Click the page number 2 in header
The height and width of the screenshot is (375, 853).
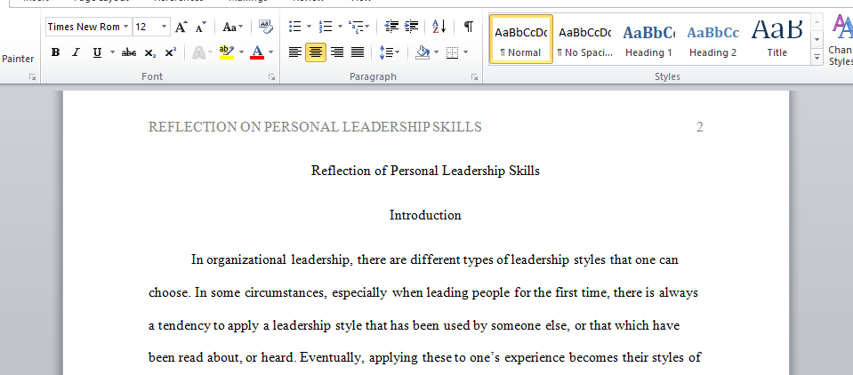pyautogui.click(x=700, y=127)
